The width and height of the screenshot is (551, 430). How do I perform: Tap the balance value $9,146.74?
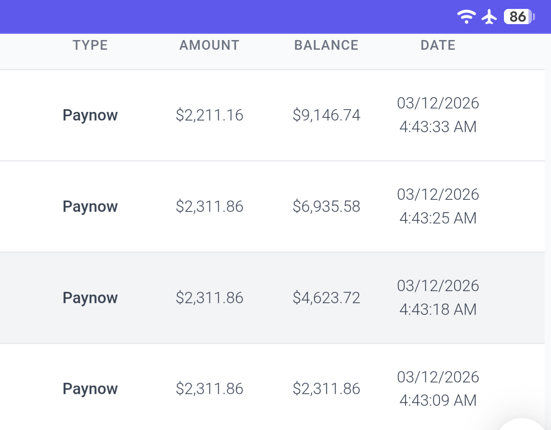326,115
